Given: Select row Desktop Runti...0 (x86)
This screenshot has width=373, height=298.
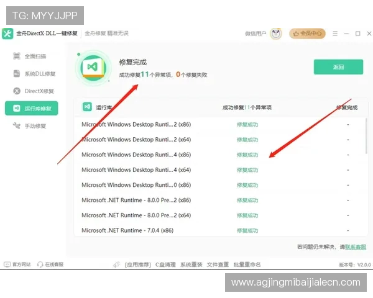Looking at the screenshot, I should click(220, 185).
